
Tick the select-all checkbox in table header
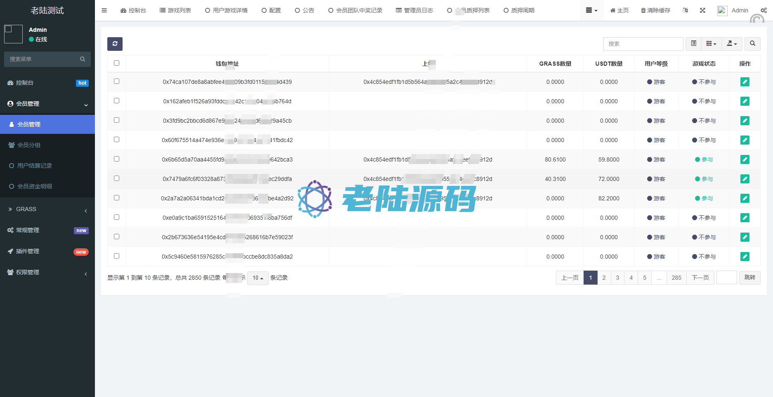pyautogui.click(x=116, y=63)
